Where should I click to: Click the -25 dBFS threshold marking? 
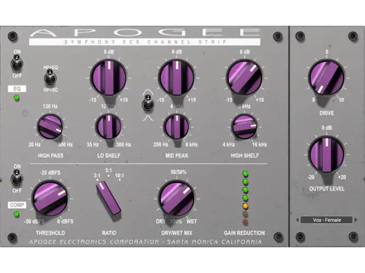tap(50, 173)
